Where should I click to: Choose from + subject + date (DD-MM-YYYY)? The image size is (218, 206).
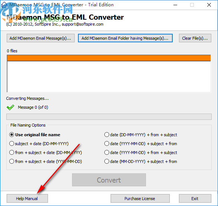45,153
